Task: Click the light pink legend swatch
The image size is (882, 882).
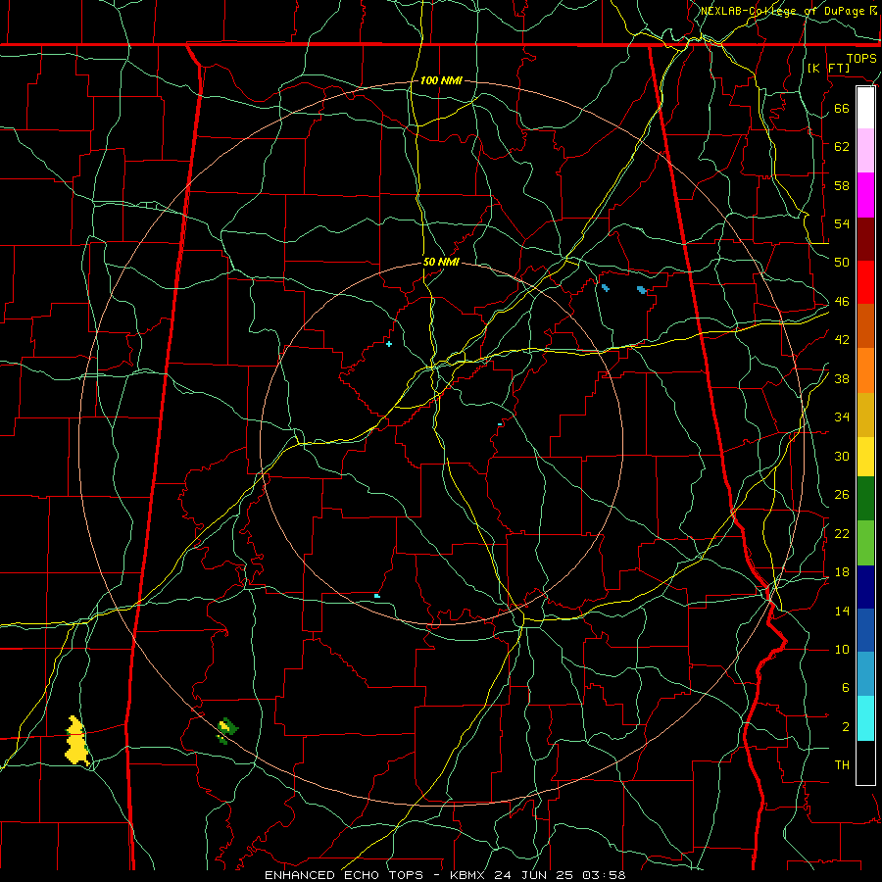Action: 865,151
